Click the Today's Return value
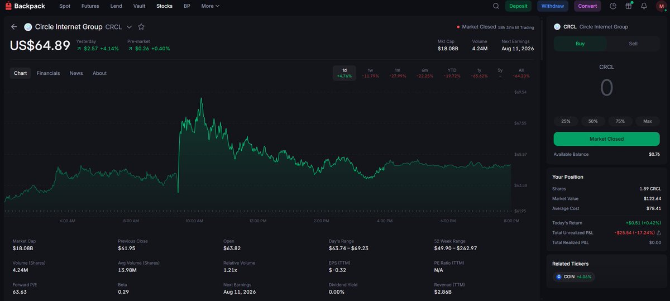 (643, 223)
